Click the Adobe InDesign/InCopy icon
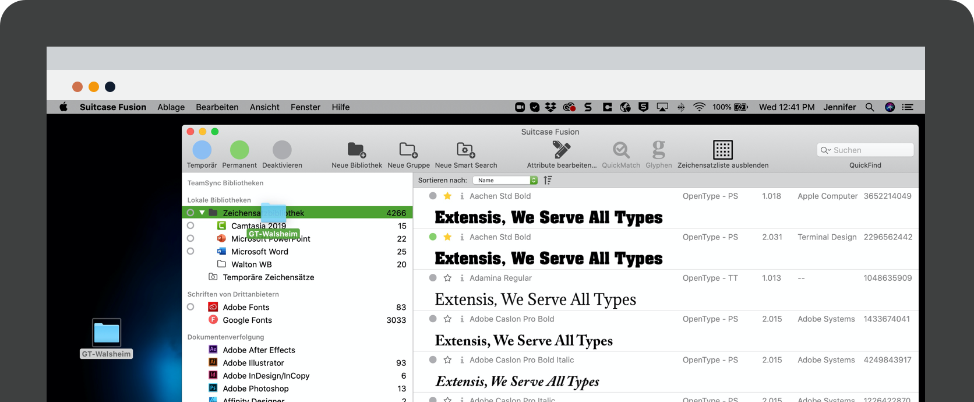Screen dimensions: 974x402 (213, 375)
